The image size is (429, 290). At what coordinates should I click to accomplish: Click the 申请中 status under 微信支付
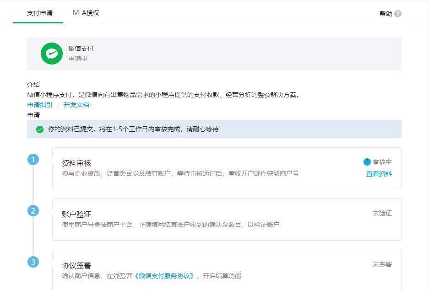[x=78, y=59]
